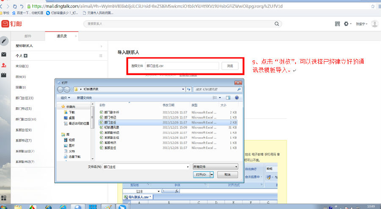Open the settings gear in DingTalk header
Image resolution: width=381 pixels, height=209 pixels.
[x=346, y=24]
